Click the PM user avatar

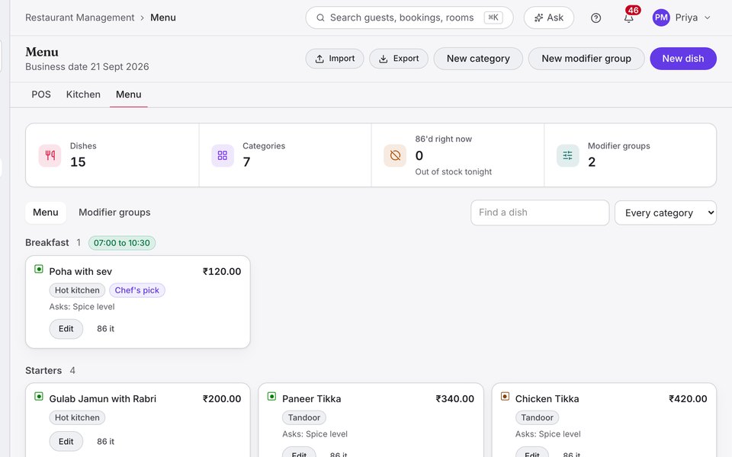pyautogui.click(x=661, y=18)
